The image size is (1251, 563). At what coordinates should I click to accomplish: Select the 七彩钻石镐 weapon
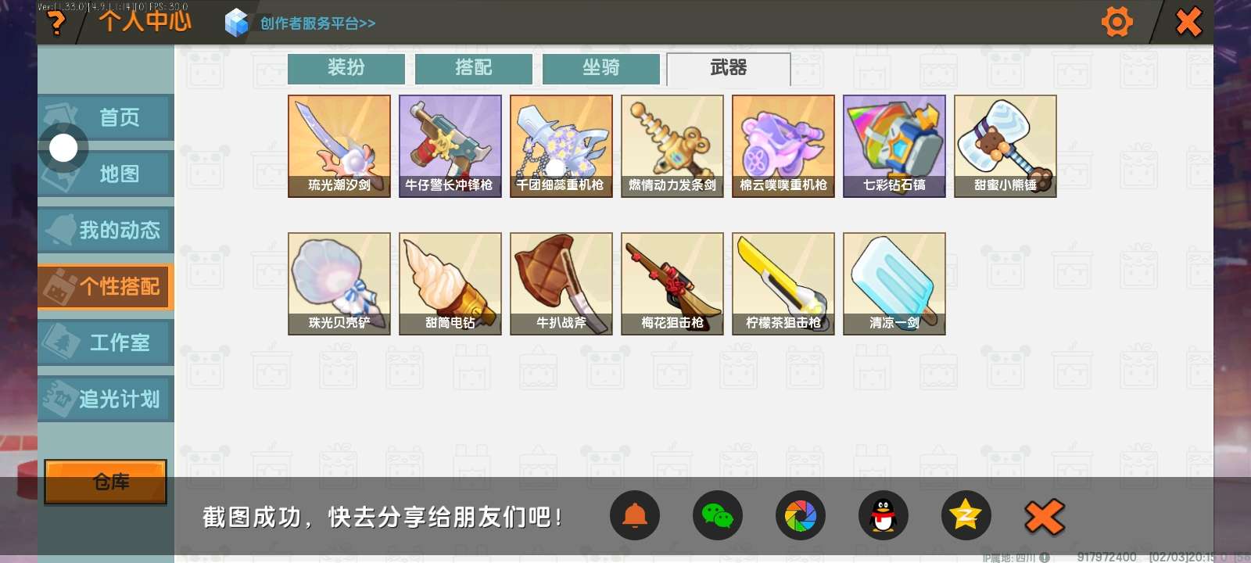point(894,146)
